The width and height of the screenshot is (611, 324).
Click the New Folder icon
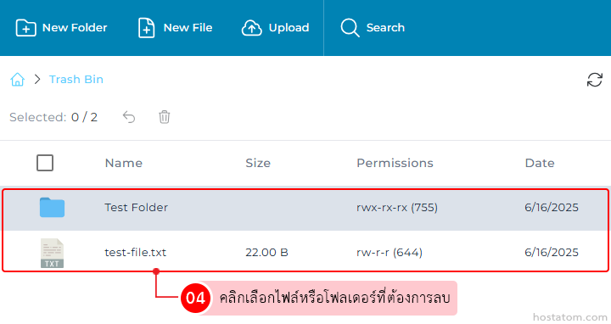point(25,28)
